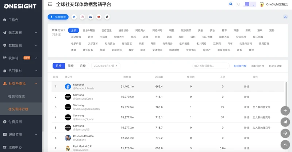Select 社交号排行榜 submenu item

(x=21, y=109)
